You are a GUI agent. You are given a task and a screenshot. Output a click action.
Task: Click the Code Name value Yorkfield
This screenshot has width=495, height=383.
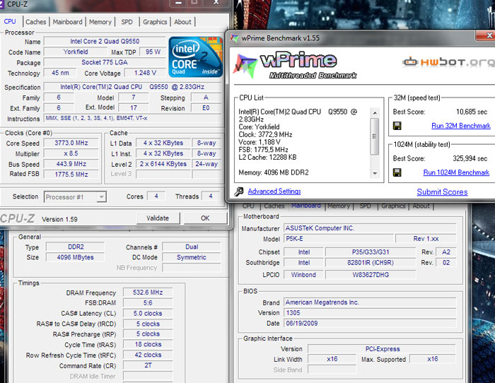click(x=76, y=52)
